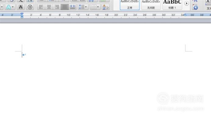Open the styles pane paragraph-mark icon

195,7
